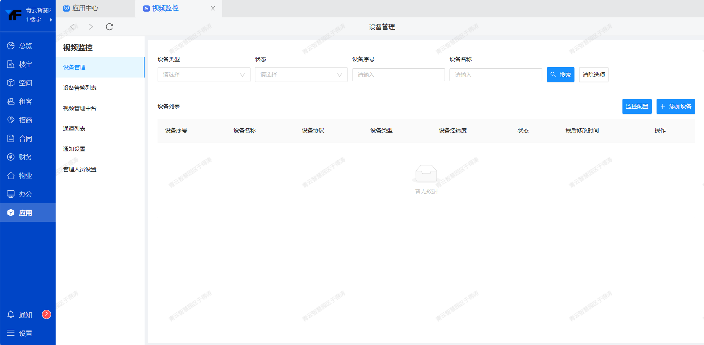Select the 财务 finance yen icon
The width and height of the screenshot is (704, 345).
[x=11, y=157]
